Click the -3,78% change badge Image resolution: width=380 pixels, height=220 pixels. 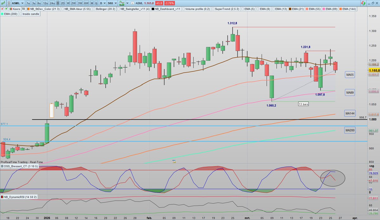tap(169, 3)
